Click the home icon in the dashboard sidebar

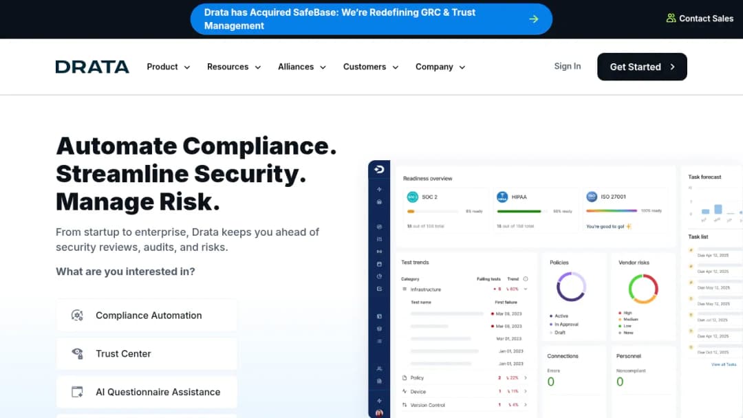pos(379,202)
